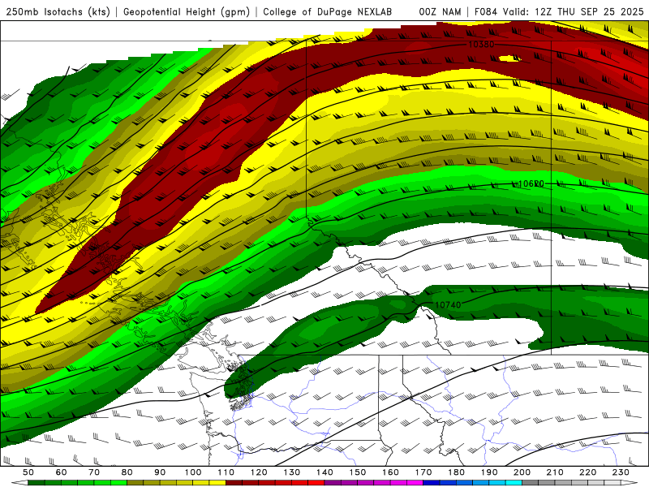Click the 200 value on the color scale
Image resolution: width=649 pixels, height=487 pixels.
click(x=522, y=472)
